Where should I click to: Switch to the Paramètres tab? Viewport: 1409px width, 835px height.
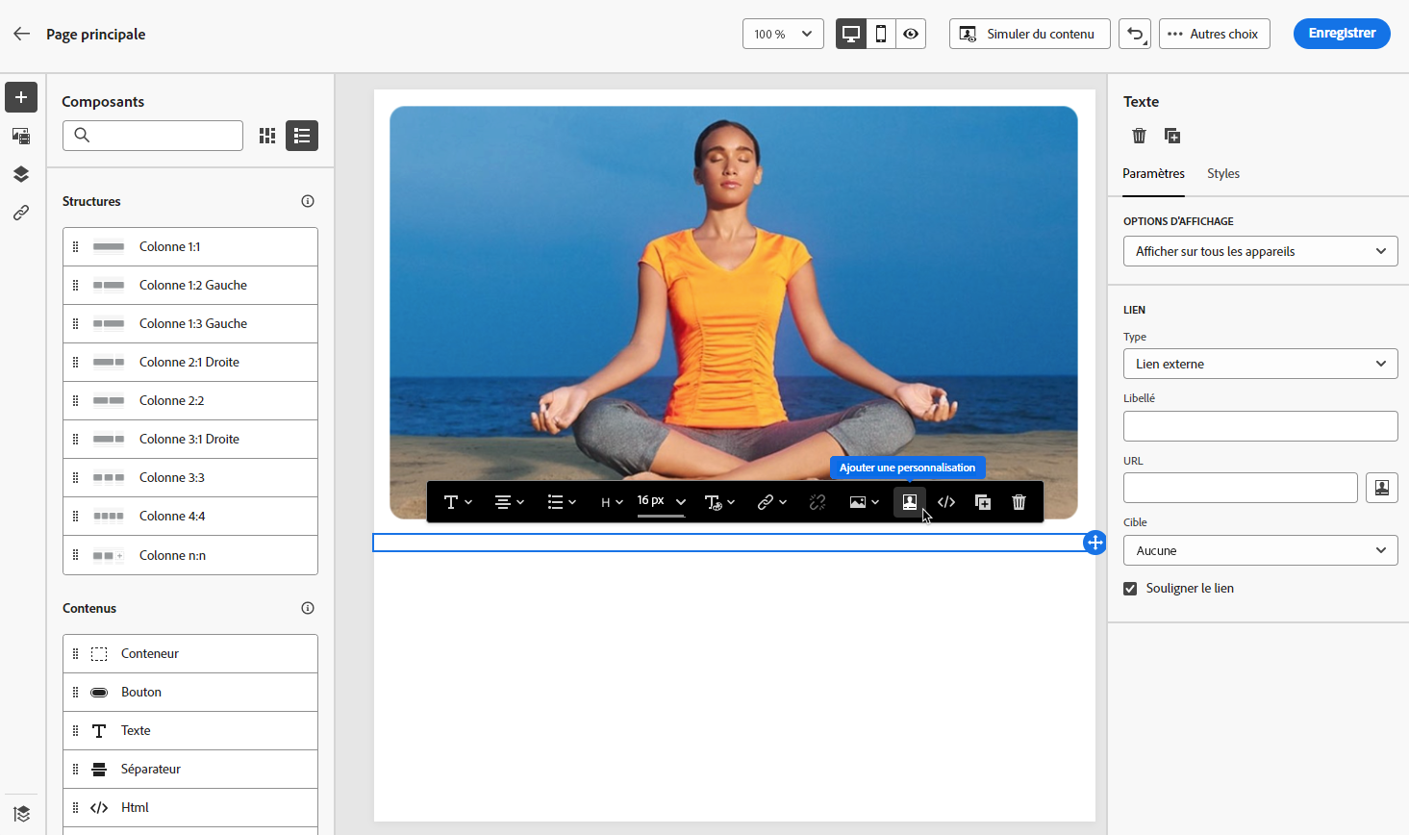(1154, 174)
